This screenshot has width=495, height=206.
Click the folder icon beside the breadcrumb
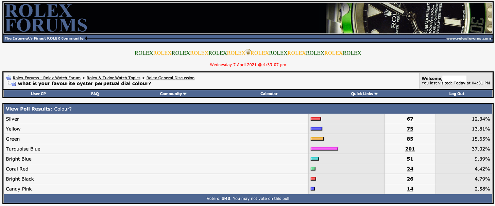[8, 78]
